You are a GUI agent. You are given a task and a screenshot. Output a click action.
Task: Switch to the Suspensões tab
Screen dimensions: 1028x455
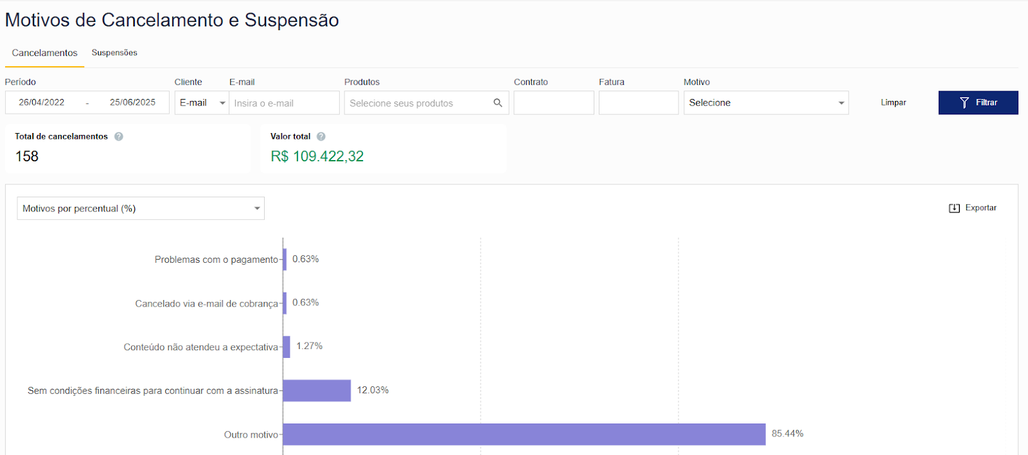click(114, 53)
